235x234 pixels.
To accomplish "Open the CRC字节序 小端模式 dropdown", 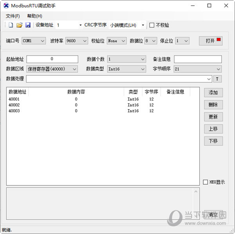I will coord(143,25).
